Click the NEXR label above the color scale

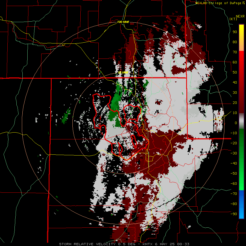pyautogui.click(x=240, y=16)
